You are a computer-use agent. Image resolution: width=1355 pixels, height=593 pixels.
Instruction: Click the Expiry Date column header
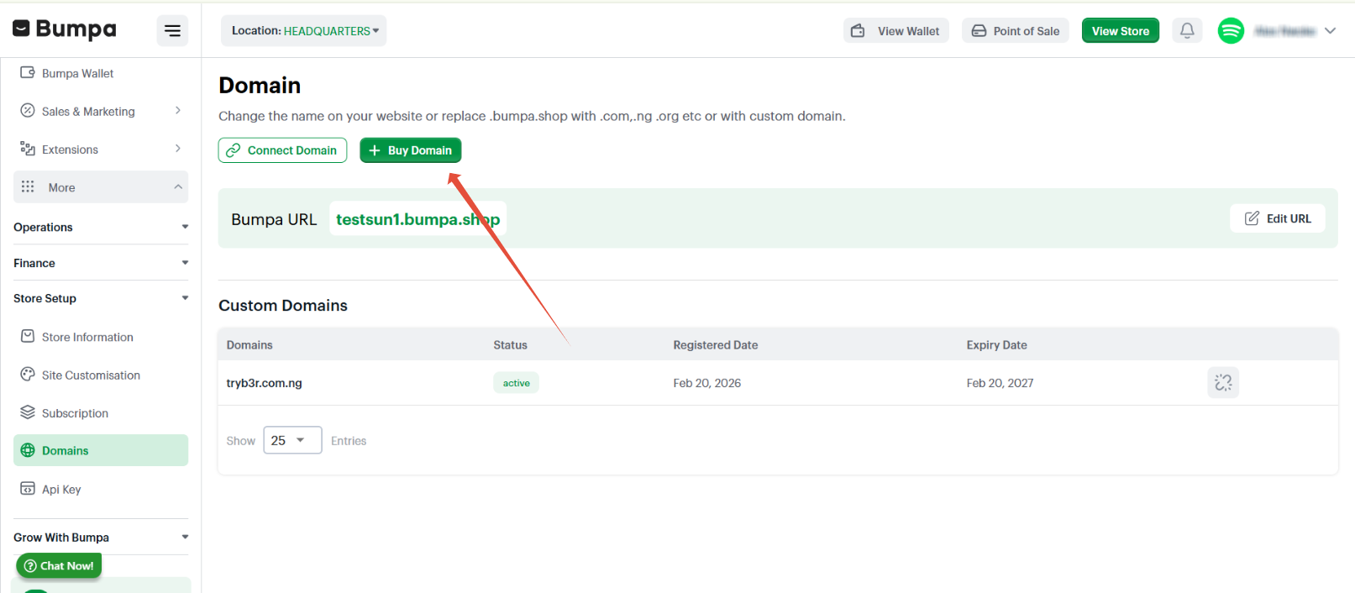pyautogui.click(x=996, y=345)
